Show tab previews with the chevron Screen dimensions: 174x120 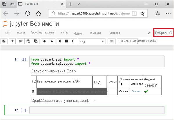click(x=78, y=4)
